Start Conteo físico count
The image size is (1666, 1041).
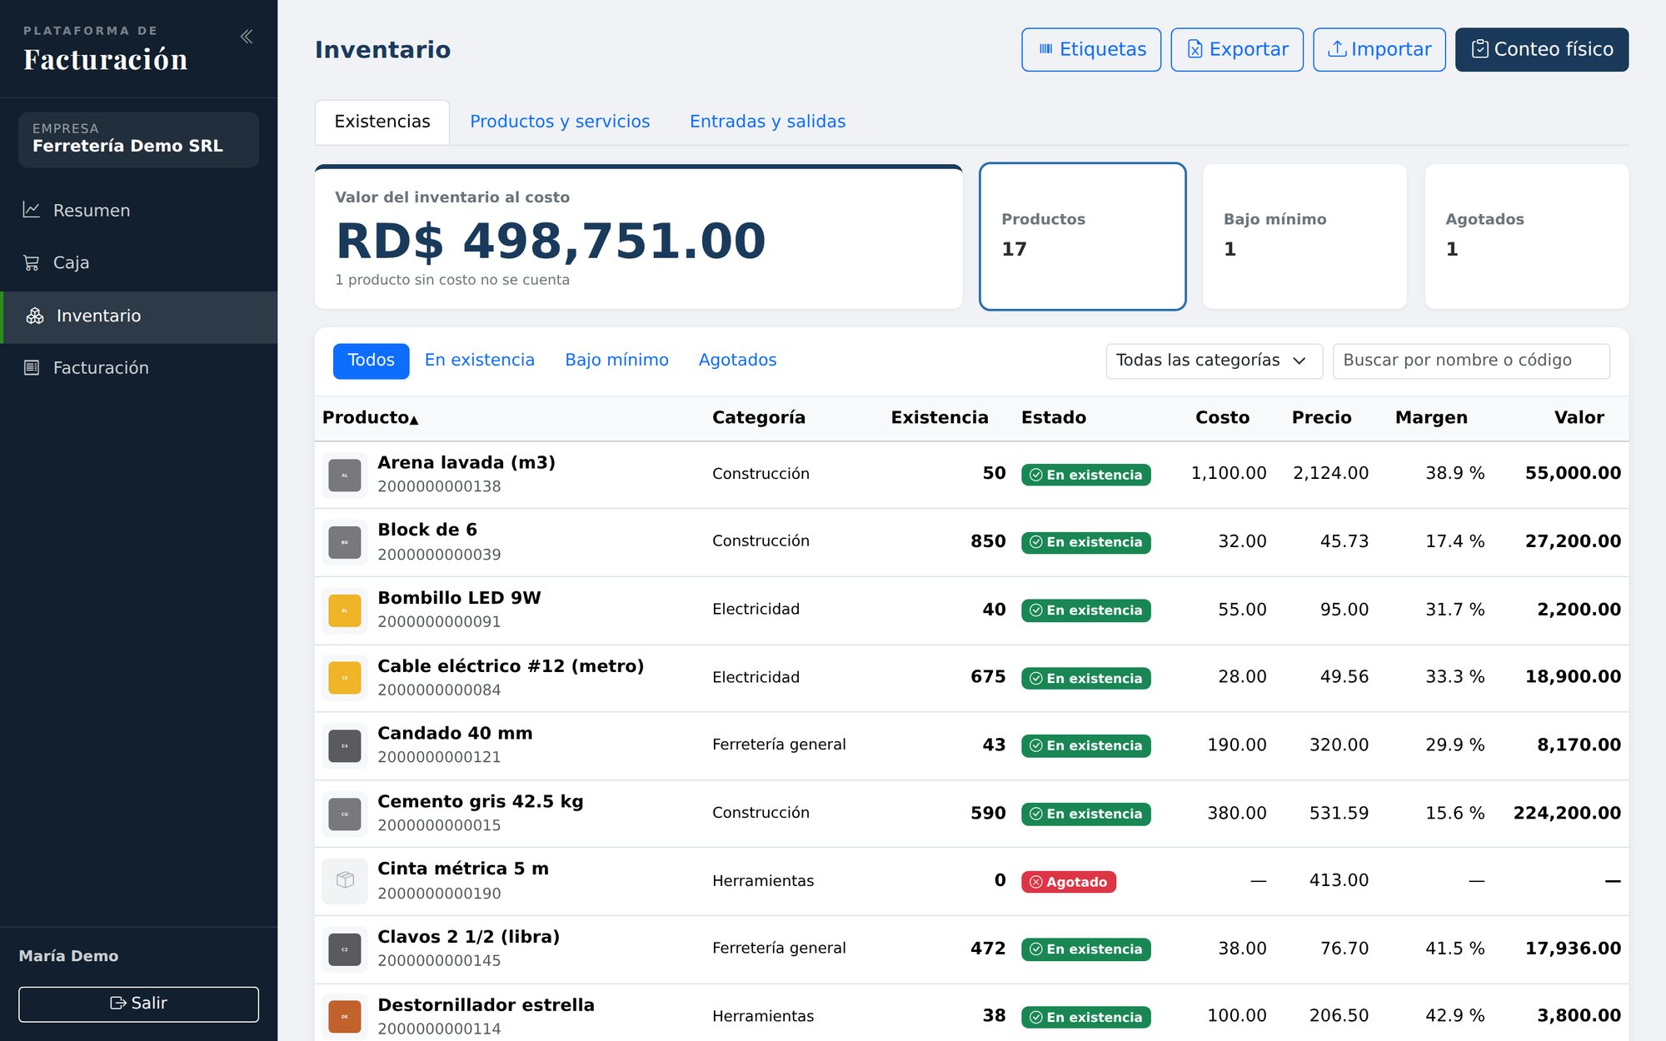(x=1542, y=49)
